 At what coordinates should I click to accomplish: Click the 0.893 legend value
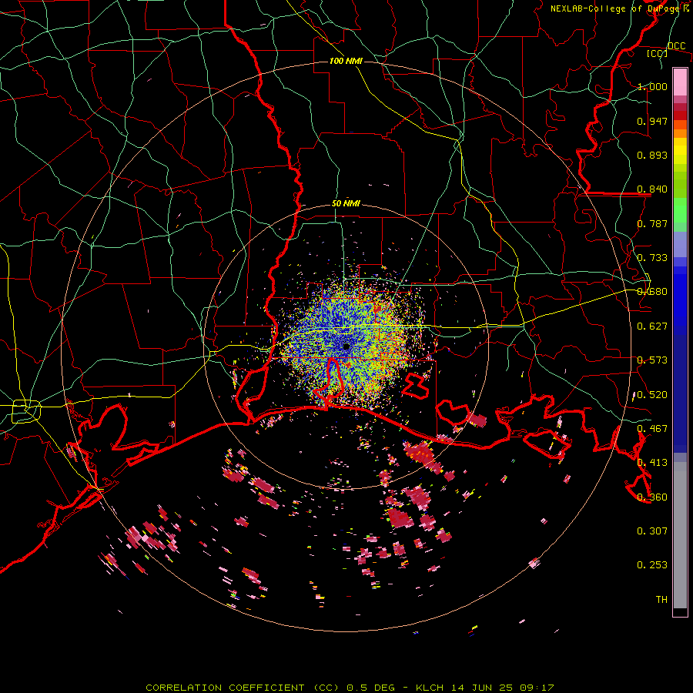pyautogui.click(x=652, y=155)
